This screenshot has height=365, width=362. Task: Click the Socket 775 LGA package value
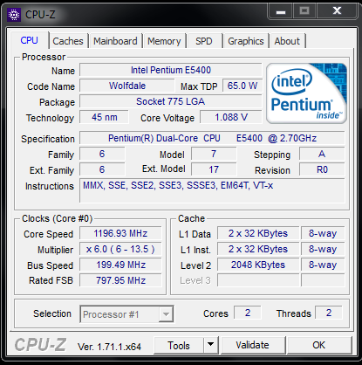(x=171, y=101)
